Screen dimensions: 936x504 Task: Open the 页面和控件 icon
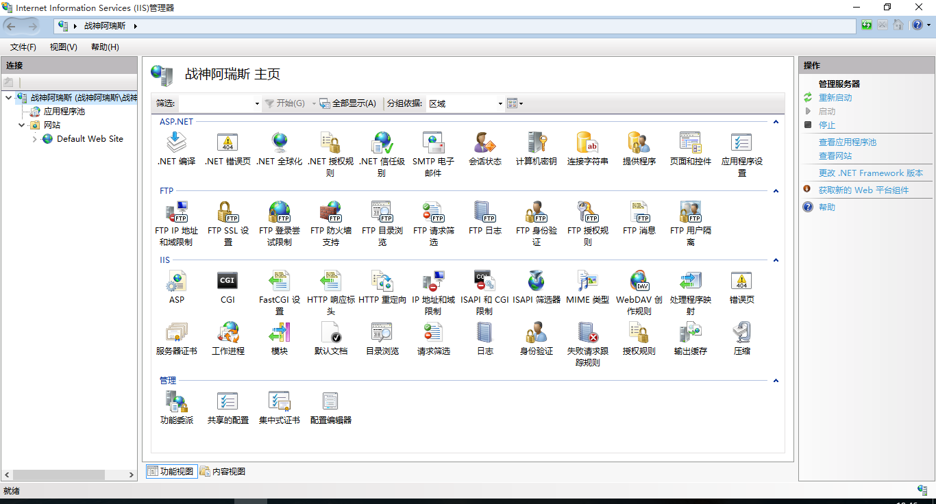[x=691, y=142]
